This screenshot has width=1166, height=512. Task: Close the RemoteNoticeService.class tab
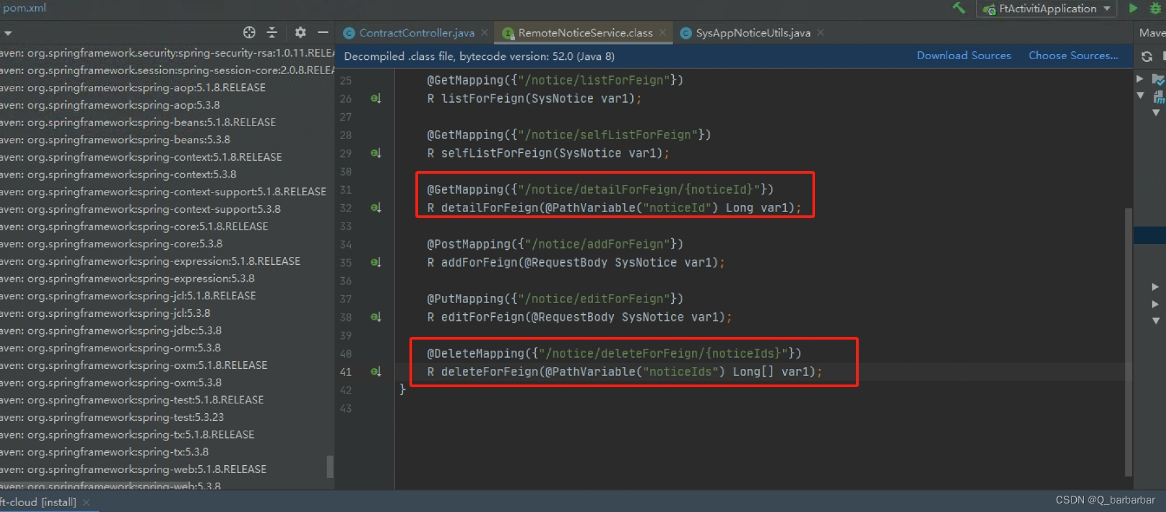point(662,33)
